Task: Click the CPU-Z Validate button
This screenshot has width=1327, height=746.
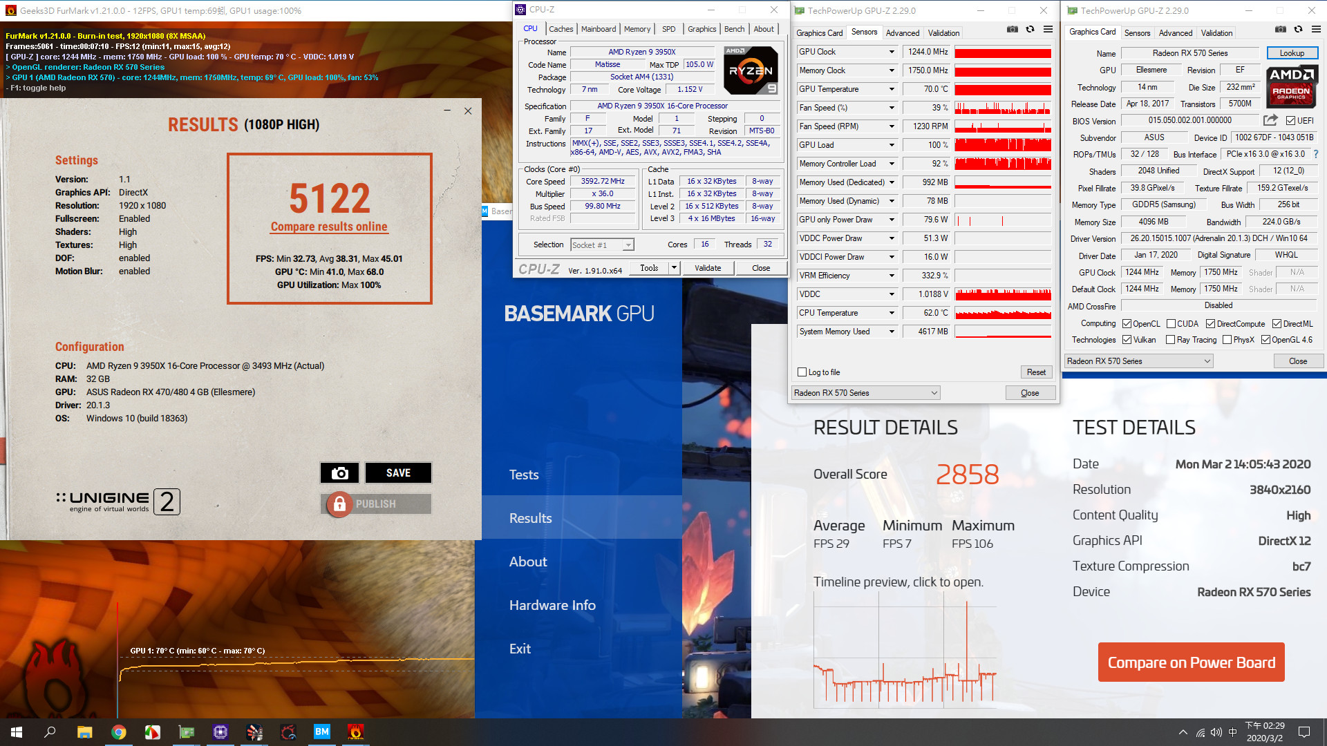Action: [708, 268]
